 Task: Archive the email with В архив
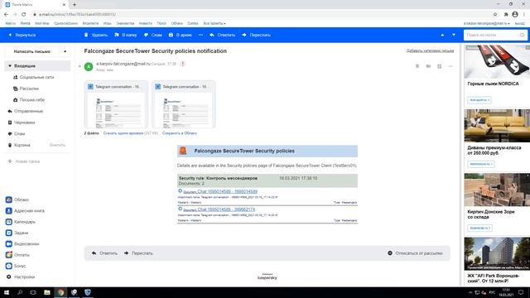[181, 35]
